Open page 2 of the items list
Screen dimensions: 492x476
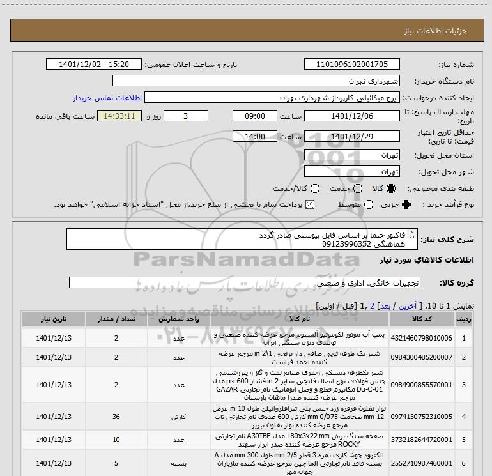[x=372, y=306]
